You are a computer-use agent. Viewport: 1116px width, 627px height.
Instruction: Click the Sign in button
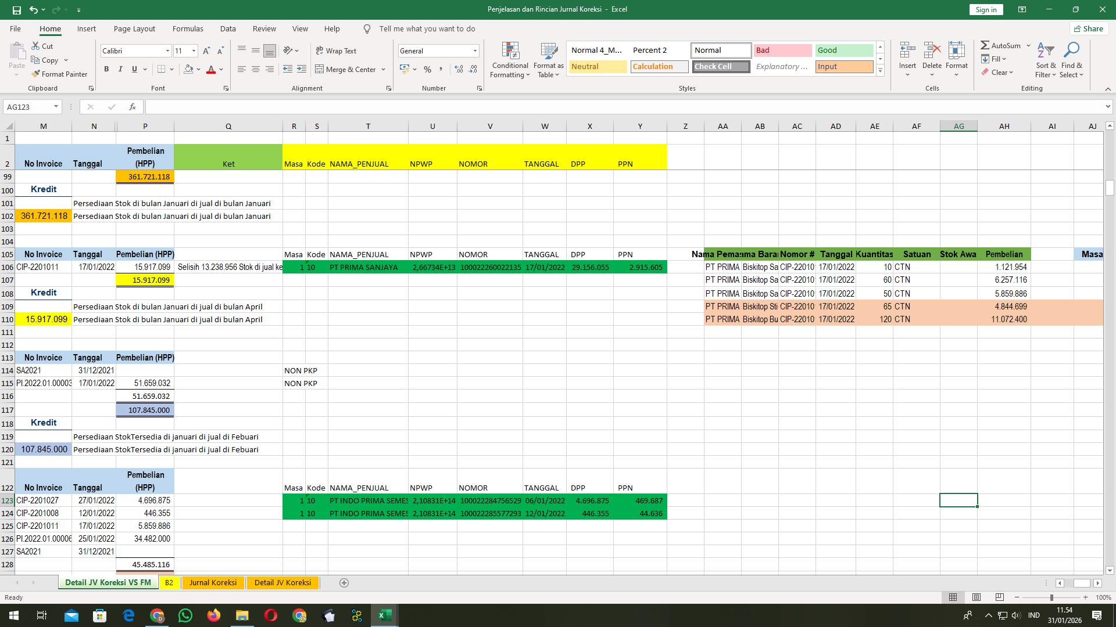[985, 9]
